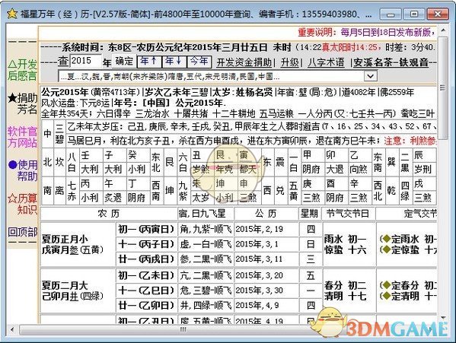This screenshot has height=343, width=456.
Task: Minimize the 福星万年历 window
Action: (x=391, y=14)
